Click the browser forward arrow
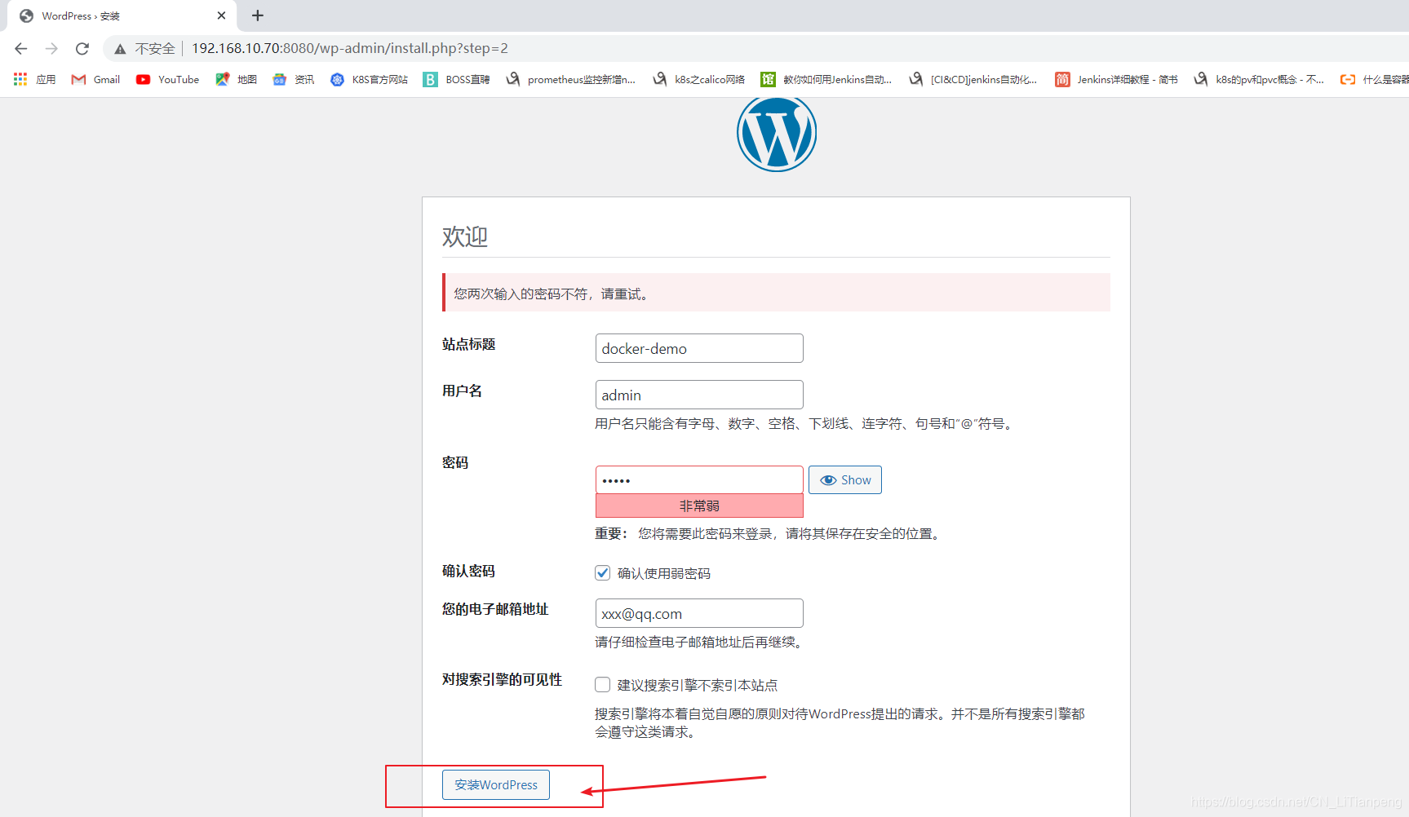The height and width of the screenshot is (817, 1409). 51,49
